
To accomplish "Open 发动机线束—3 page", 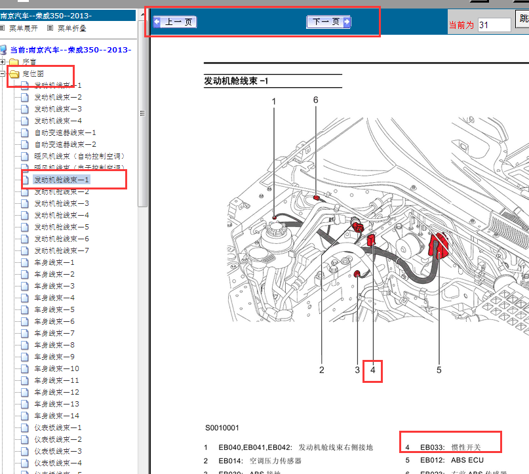I will click(x=58, y=109).
